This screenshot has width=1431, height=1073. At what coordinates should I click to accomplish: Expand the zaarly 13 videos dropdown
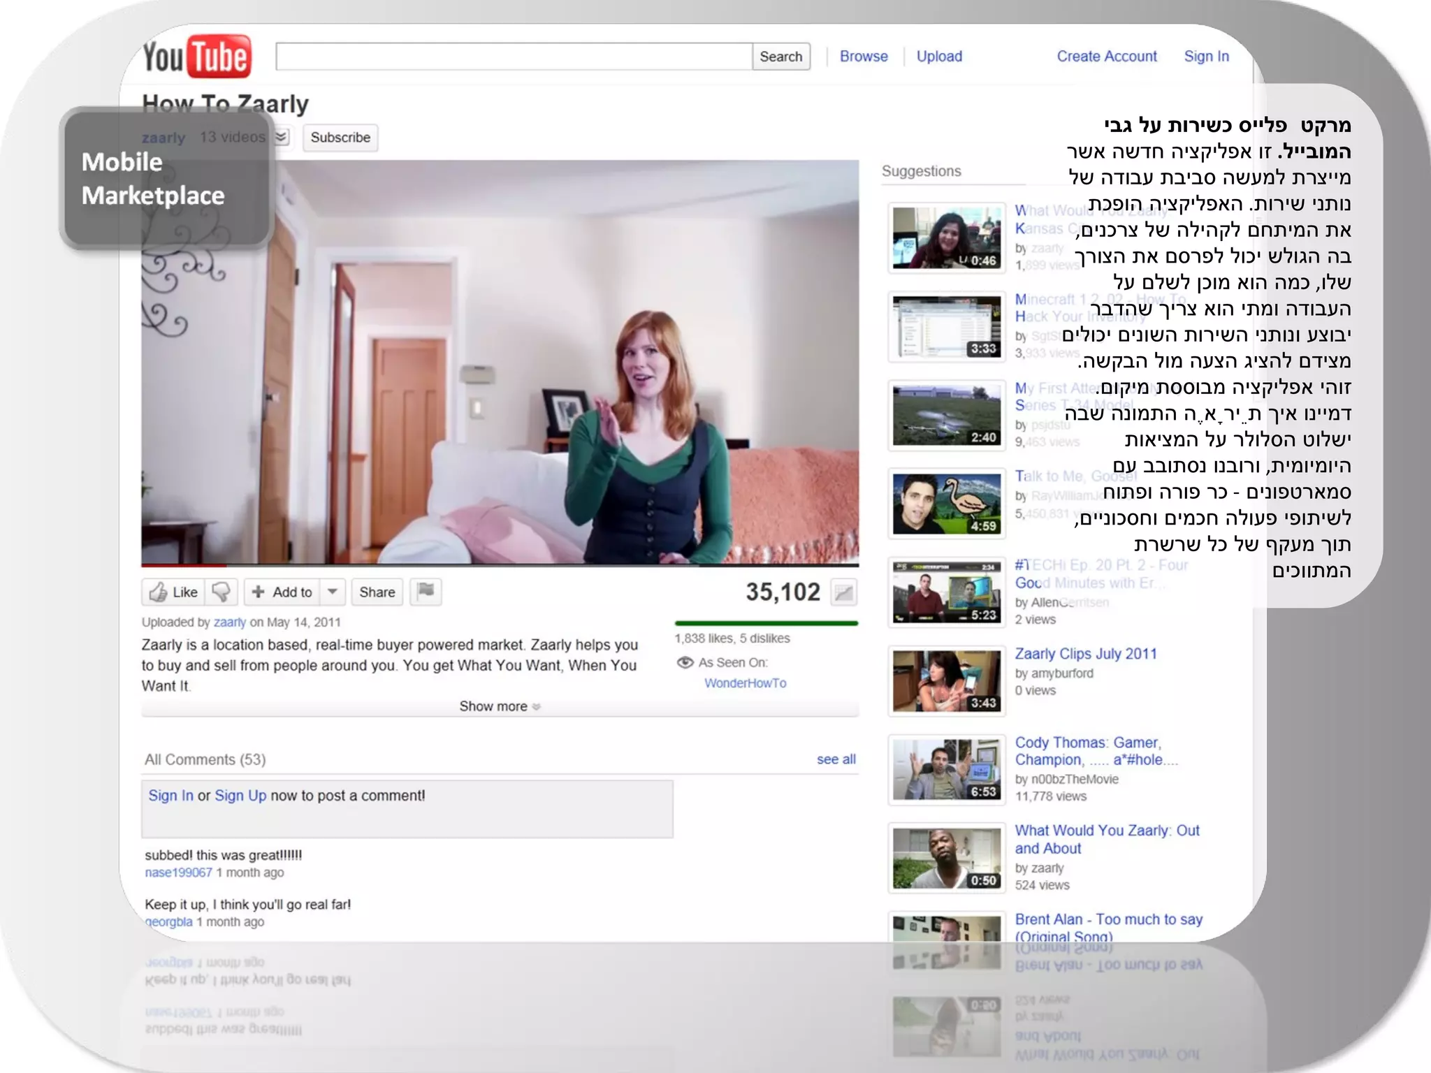pyautogui.click(x=282, y=137)
